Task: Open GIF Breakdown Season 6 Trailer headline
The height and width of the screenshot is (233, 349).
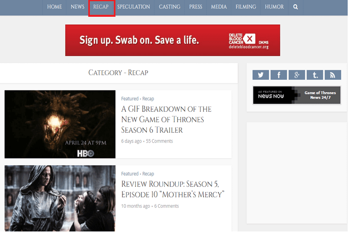Action: click(x=166, y=119)
